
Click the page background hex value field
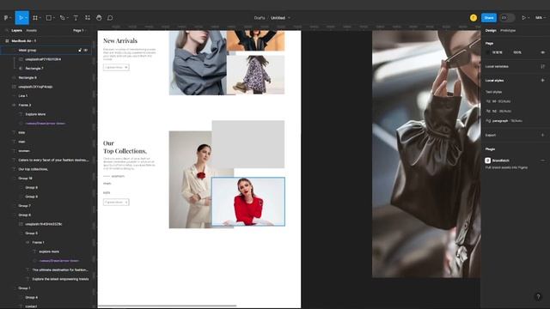(498, 52)
